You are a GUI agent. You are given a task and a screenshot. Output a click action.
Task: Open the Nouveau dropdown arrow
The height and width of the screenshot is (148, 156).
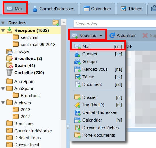pos(101,36)
